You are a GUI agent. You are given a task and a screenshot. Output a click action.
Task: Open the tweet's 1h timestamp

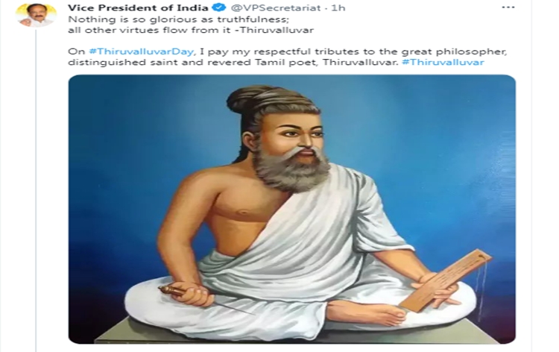[338, 7]
